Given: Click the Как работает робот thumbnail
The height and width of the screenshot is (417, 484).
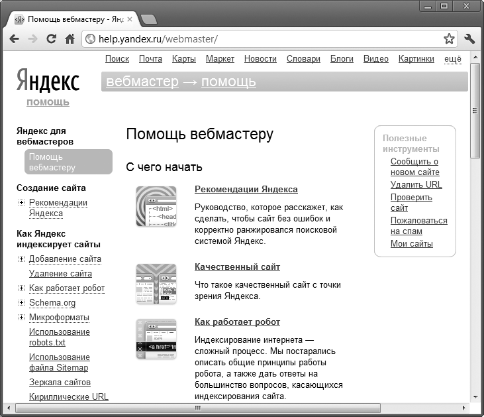Looking at the screenshot, I should pos(156,339).
